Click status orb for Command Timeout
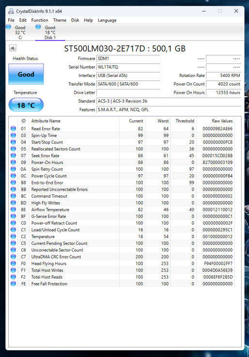249x357 pixels. coord(13,196)
